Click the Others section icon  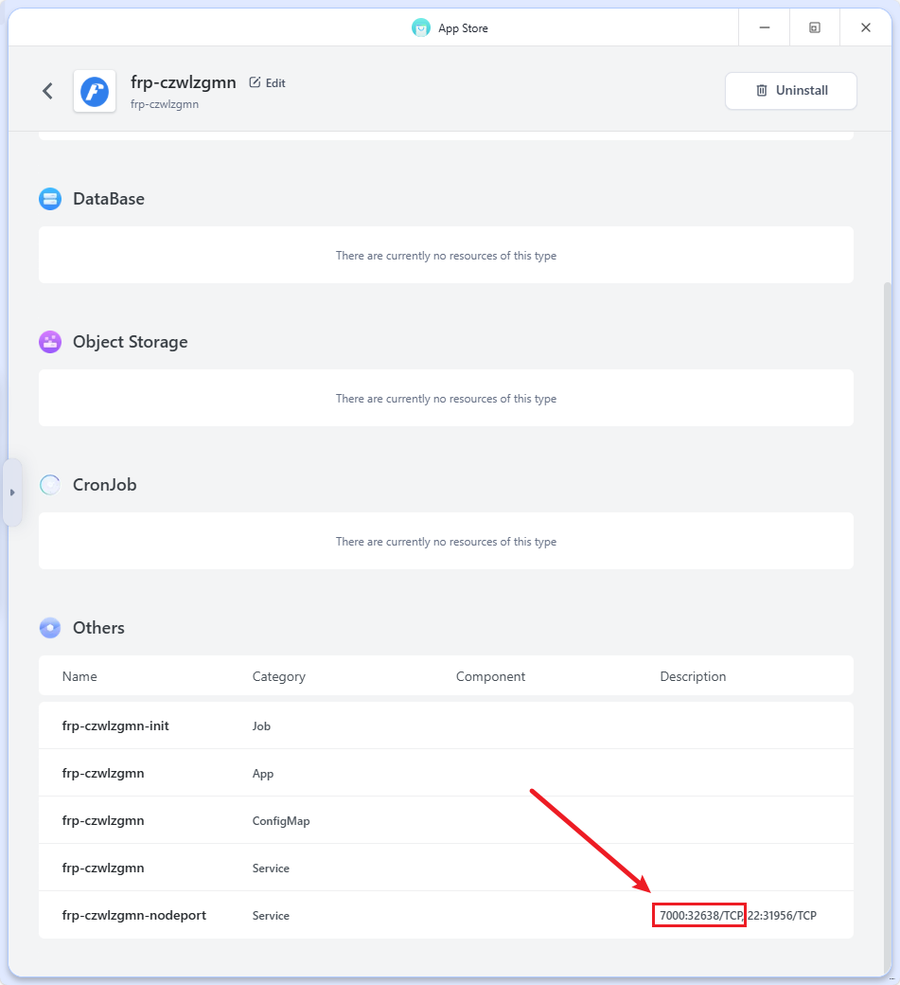tap(50, 628)
